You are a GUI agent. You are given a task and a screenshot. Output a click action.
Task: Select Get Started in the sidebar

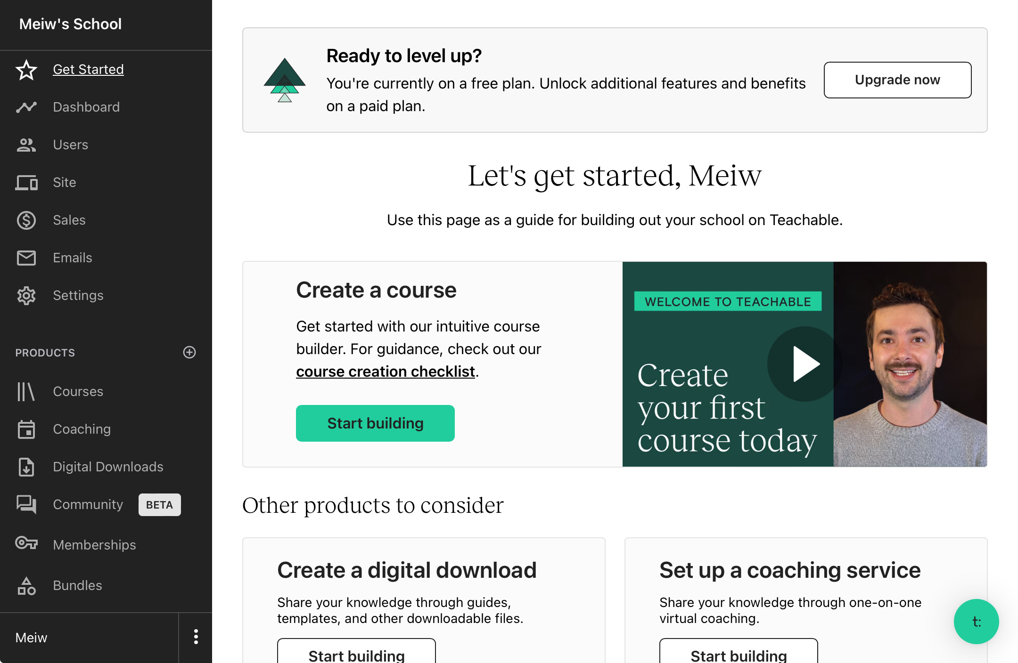pos(88,69)
